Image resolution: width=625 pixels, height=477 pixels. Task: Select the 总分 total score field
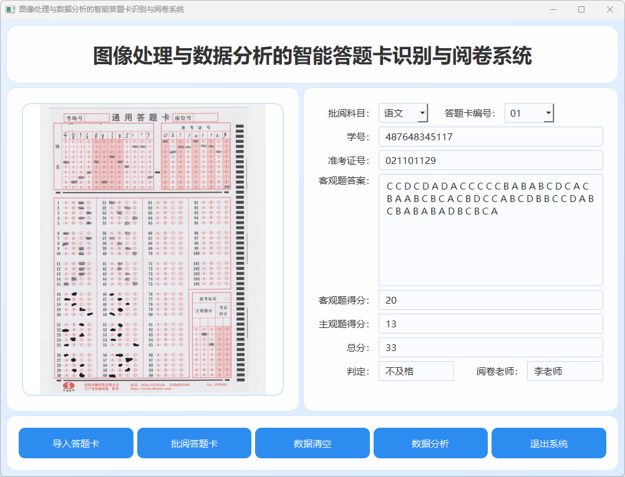pyautogui.click(x=490, y=347)
